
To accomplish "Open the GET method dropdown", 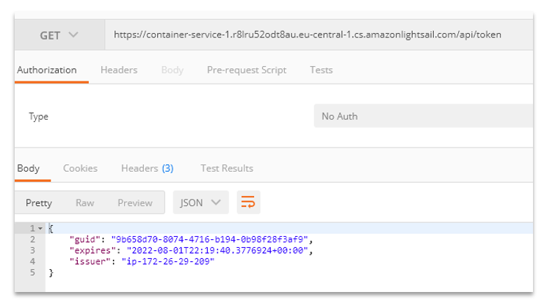I will coord(58,35).
